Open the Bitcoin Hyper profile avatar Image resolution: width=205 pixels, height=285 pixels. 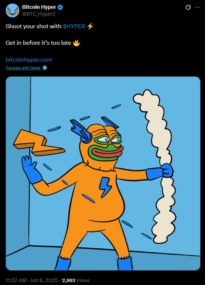[12, 11]
